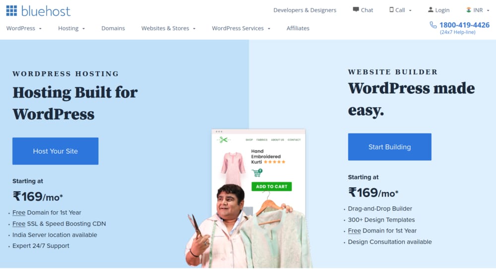Click the green ADD TO CART button in mockup
This screenshot has width=496, height=269.
click(271, 186)
